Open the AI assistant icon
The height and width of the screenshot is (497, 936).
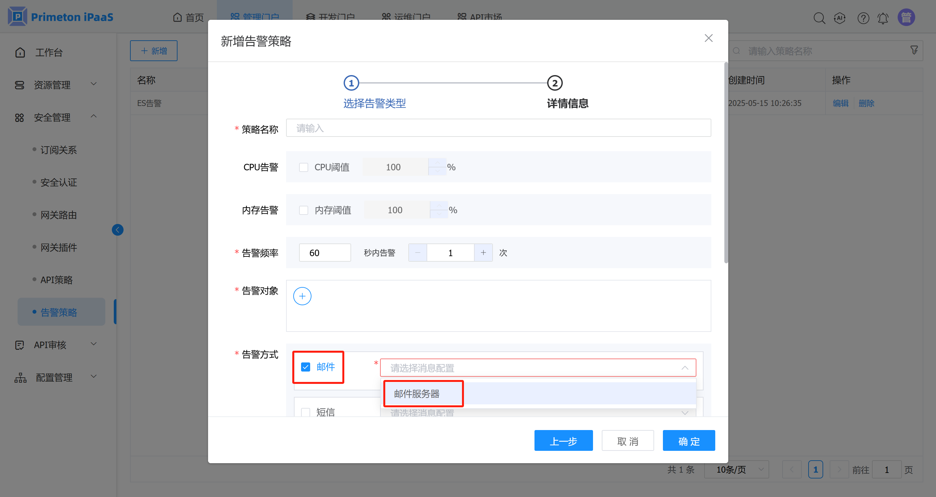point(840,18)
